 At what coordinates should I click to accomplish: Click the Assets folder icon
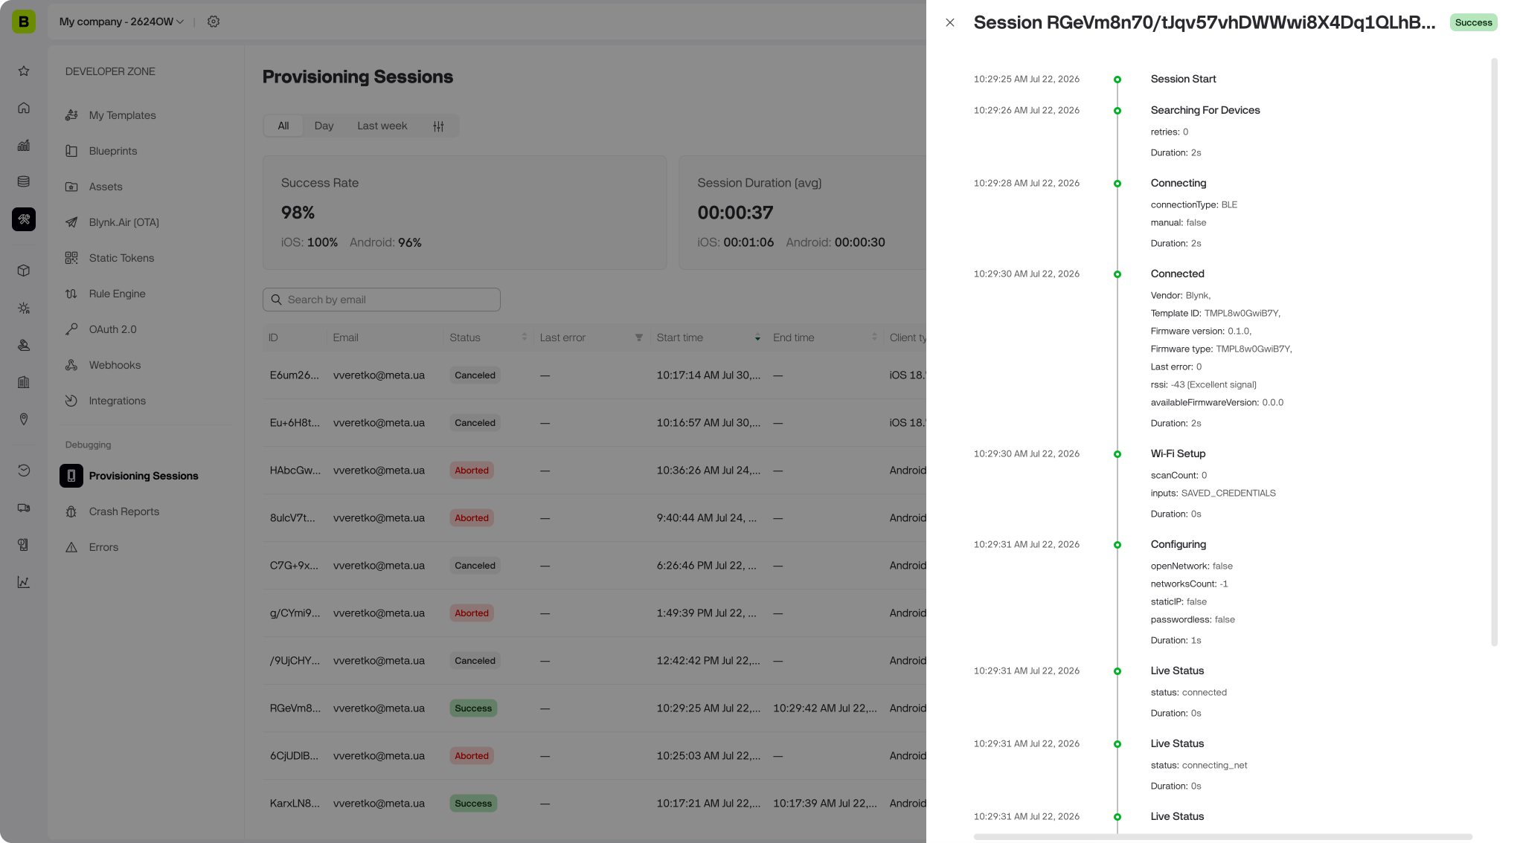[x=71, y=187]
